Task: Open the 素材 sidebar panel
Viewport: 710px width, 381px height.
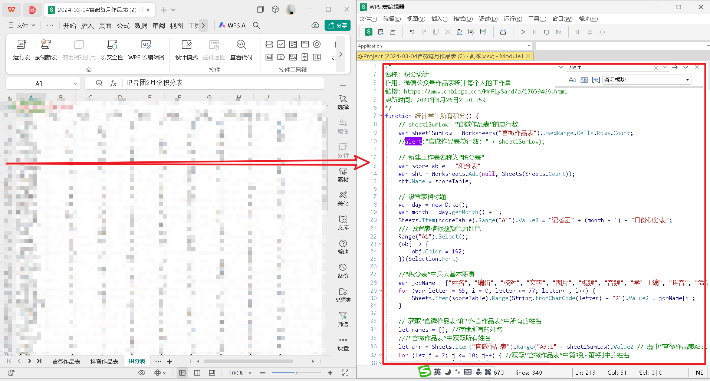Action: [343, 174]
